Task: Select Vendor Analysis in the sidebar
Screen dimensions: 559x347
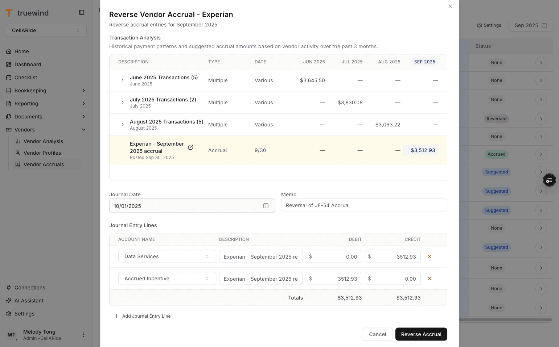Action: (x=46, y=141)
